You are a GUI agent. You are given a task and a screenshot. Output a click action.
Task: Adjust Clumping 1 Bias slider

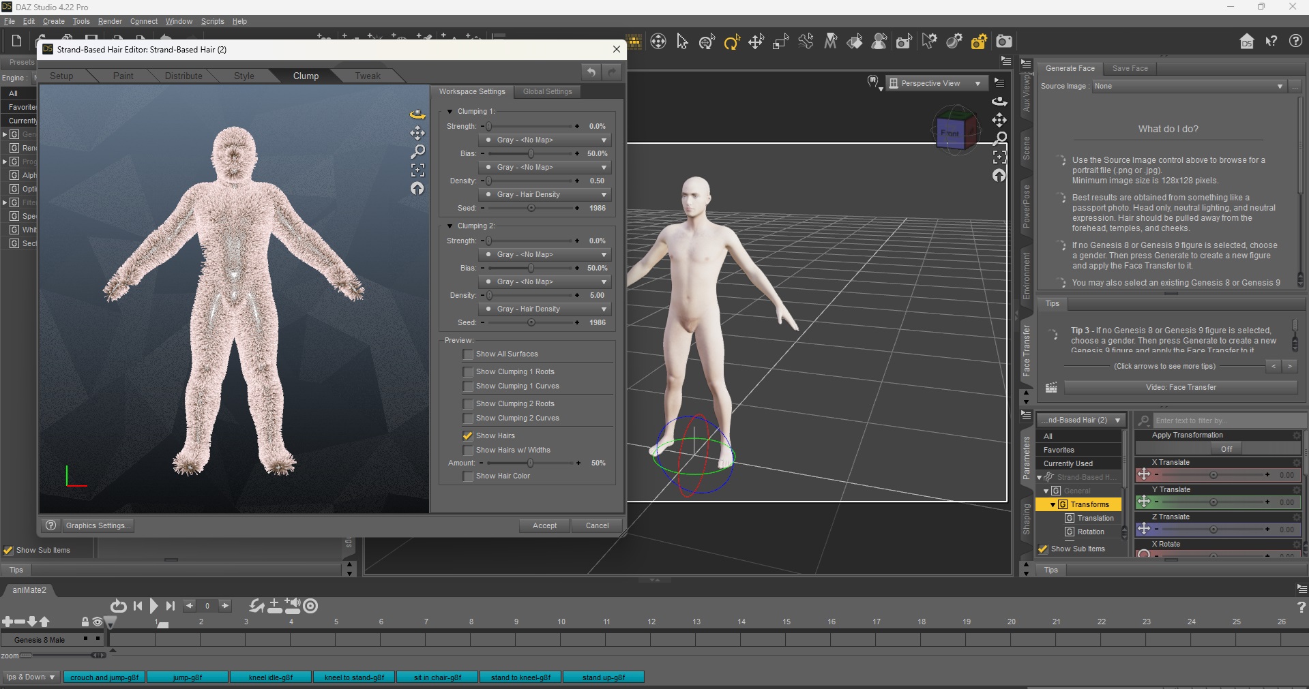coord(531,153)
